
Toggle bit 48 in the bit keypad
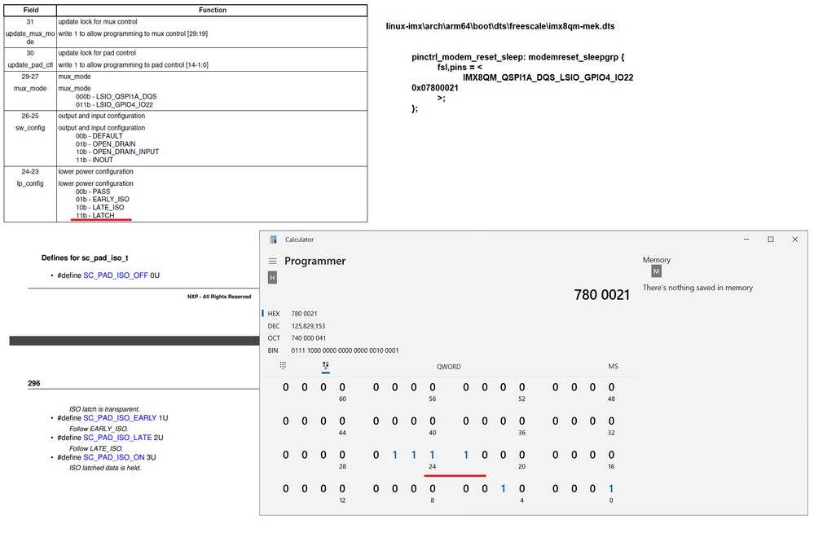tap(611, 387)
